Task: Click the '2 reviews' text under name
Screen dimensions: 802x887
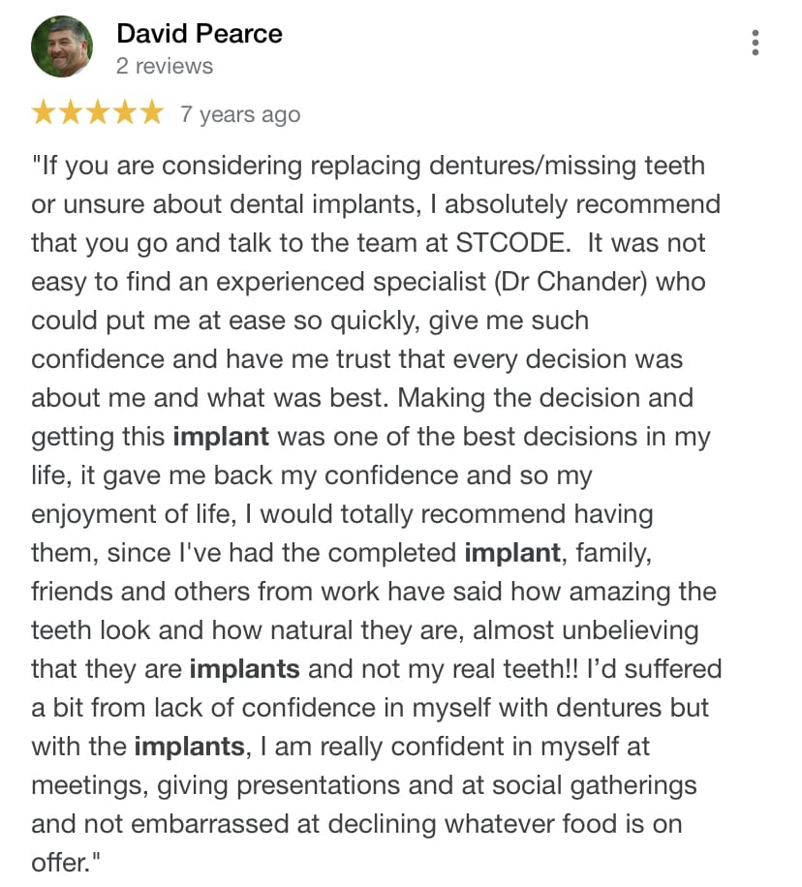Action: (x=164, y=66)
